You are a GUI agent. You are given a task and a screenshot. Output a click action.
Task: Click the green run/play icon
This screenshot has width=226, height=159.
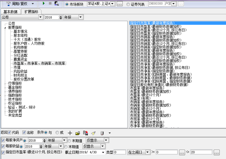click(44, 3)
